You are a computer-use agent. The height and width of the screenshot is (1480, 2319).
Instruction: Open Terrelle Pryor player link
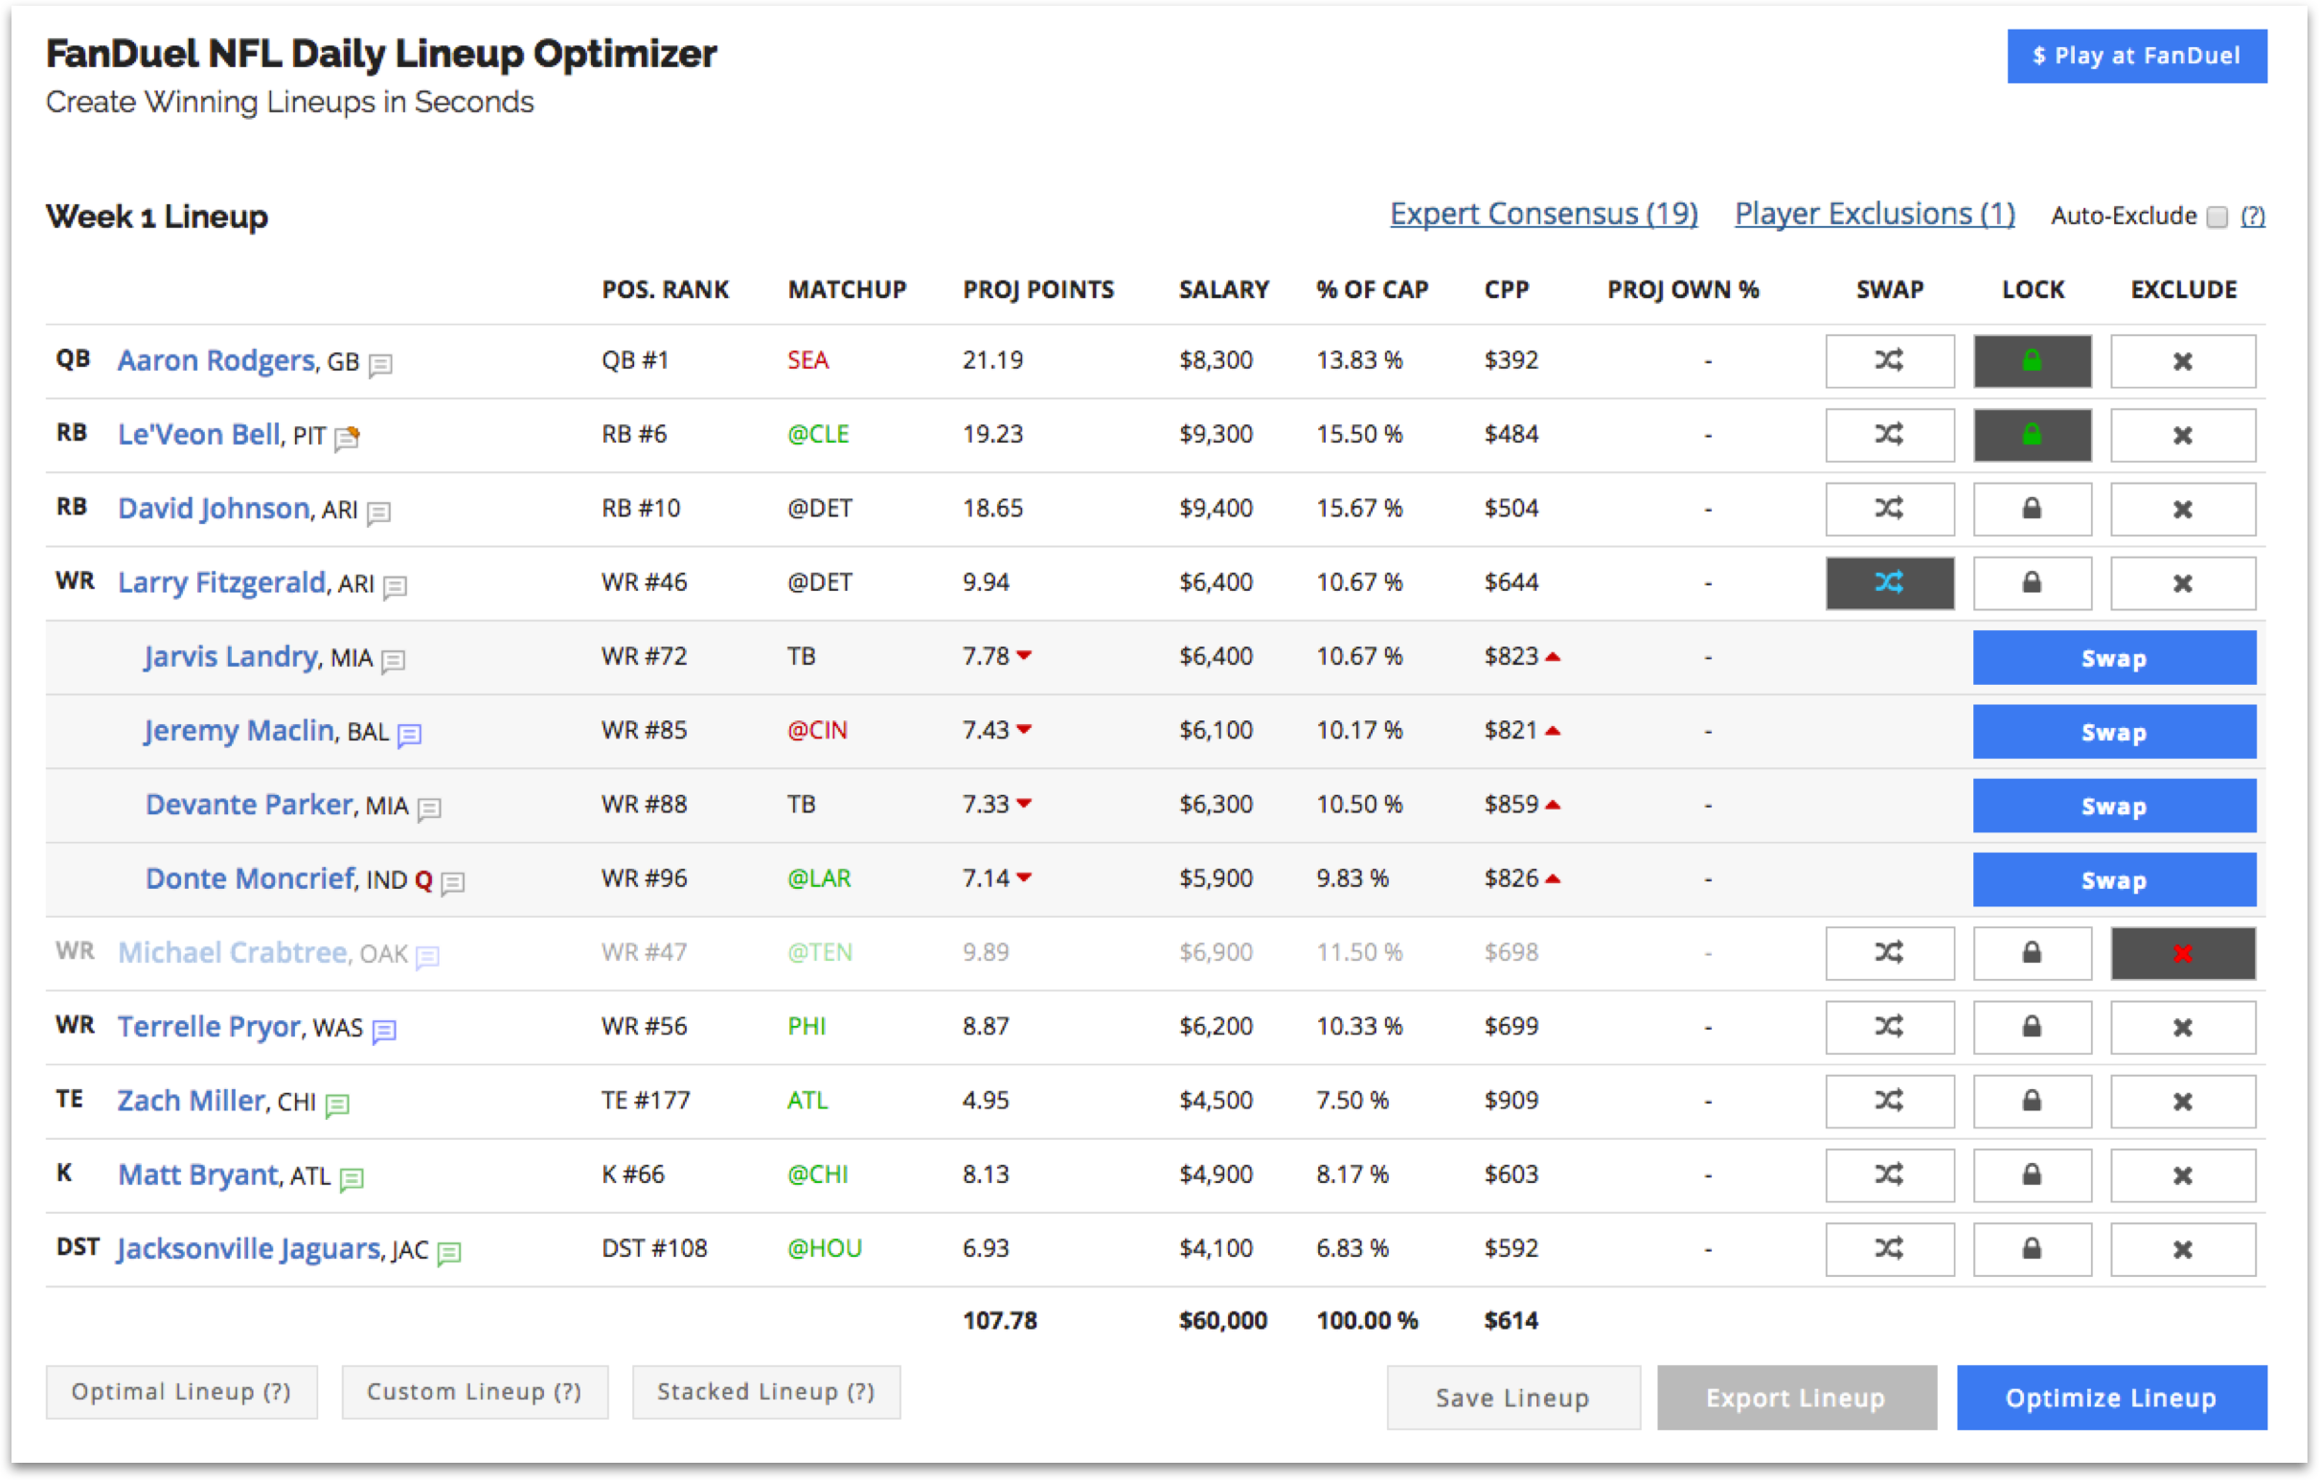click(209, 1027)
